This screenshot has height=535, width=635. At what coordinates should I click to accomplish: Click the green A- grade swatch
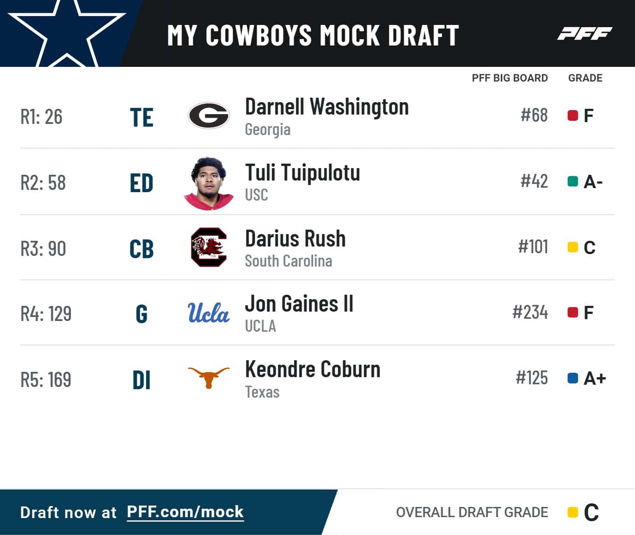tap(573, 181)
